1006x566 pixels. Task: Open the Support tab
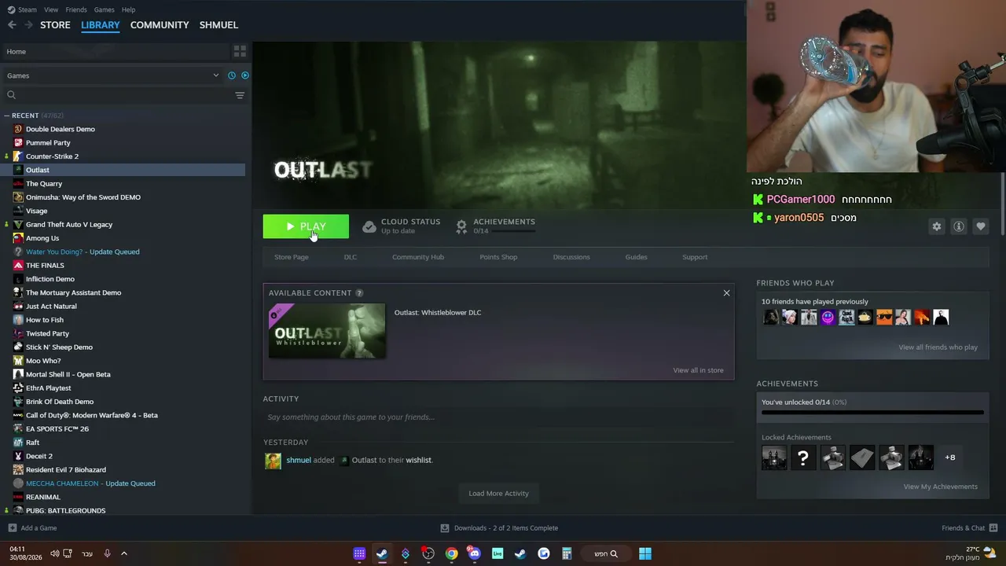pos(695,257)
